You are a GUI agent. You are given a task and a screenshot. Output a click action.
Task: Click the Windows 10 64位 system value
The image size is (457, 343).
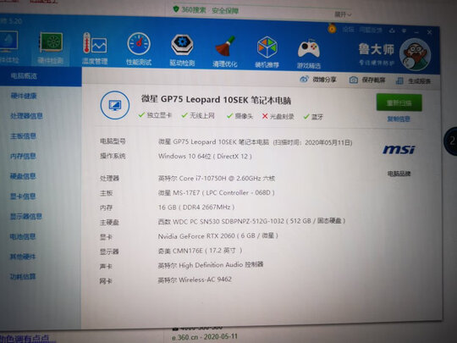coord(205,157)
